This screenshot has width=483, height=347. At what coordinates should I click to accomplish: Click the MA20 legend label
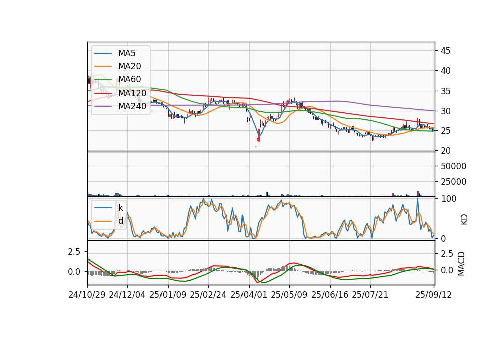[129, 66]
